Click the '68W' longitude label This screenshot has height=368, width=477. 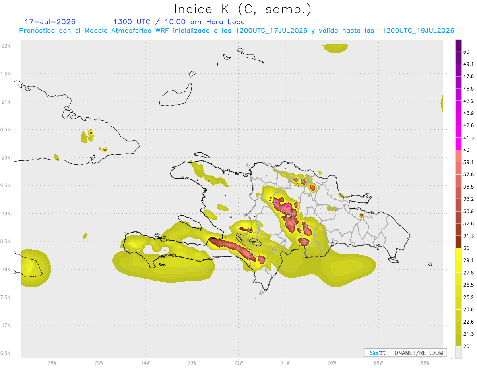pyautogui.click(x=425, y=362)
